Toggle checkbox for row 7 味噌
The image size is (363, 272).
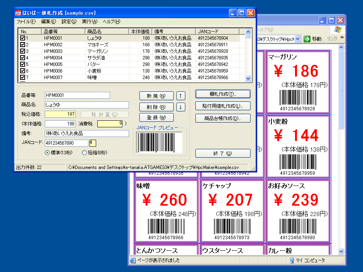(22, 78)
